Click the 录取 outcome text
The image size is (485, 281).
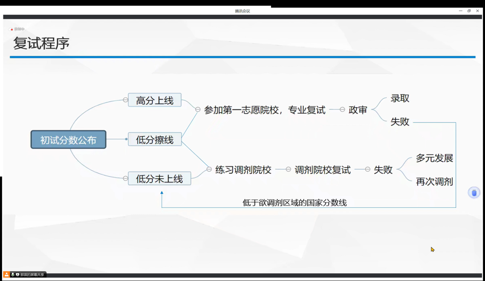tap(400, 98)
